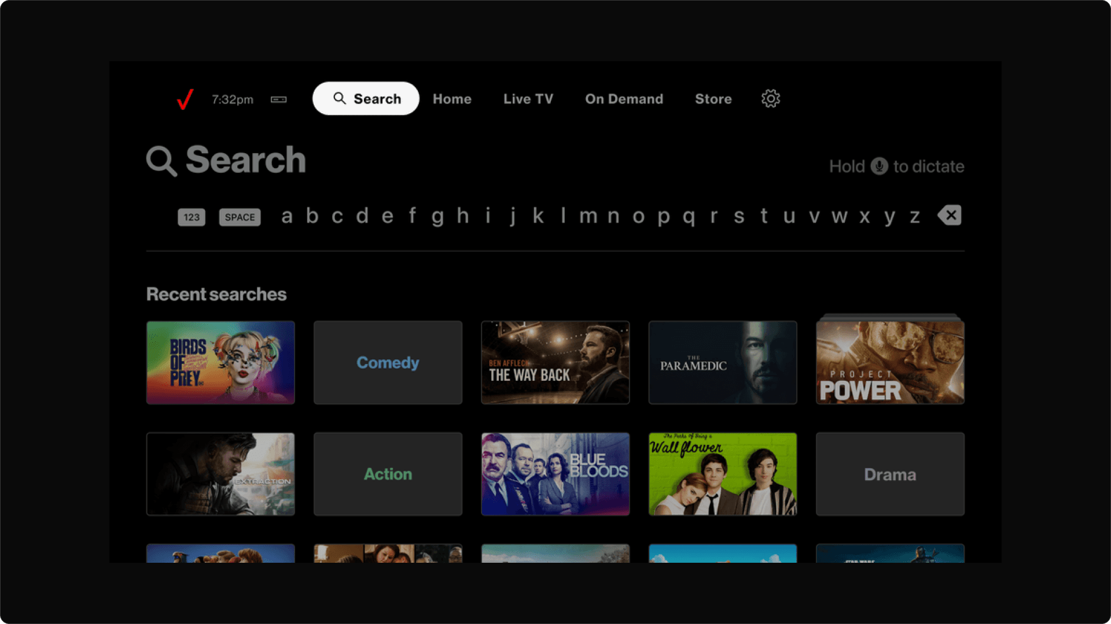Choose letter c on the keyboard

click(x=337, y=216)
